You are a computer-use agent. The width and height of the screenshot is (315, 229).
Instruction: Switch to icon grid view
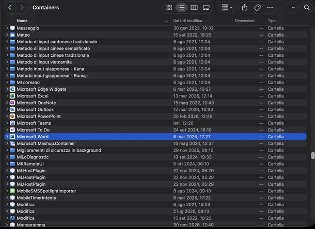click(x=169, y=8)
